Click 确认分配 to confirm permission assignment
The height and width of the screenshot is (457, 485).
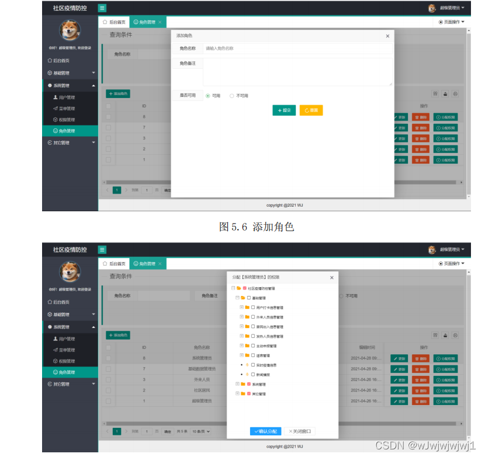click(x=266, y=431)
